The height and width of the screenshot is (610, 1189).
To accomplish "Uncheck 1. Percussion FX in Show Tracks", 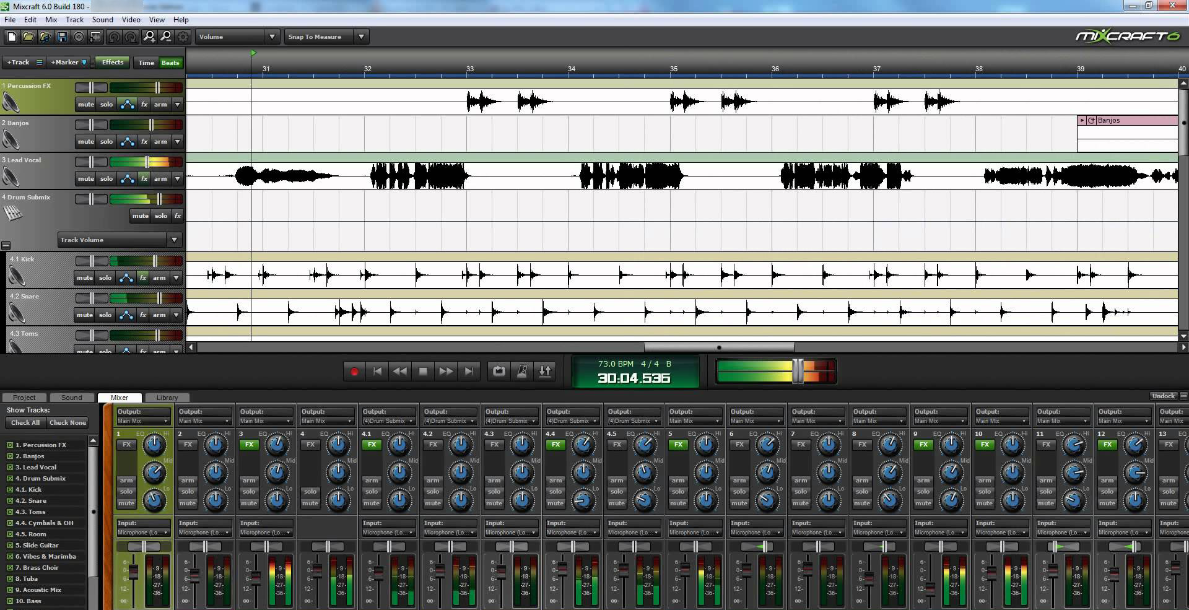I will [10, 445].
